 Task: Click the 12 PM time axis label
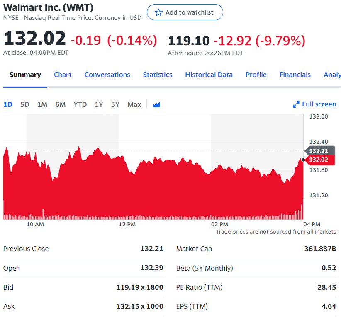tap(127, 224)
